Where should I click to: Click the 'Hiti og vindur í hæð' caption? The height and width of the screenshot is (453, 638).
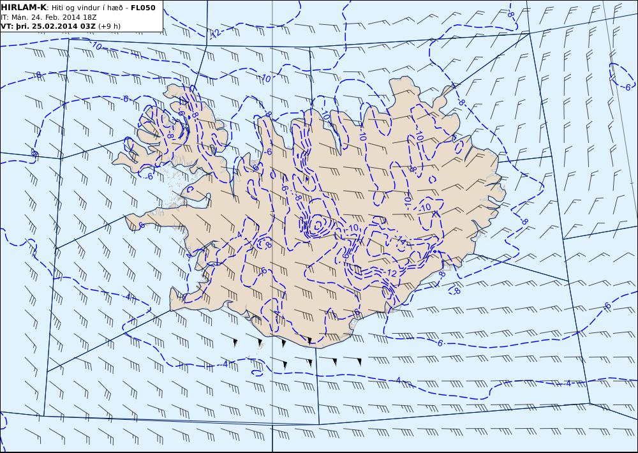(x=87, y=7)
